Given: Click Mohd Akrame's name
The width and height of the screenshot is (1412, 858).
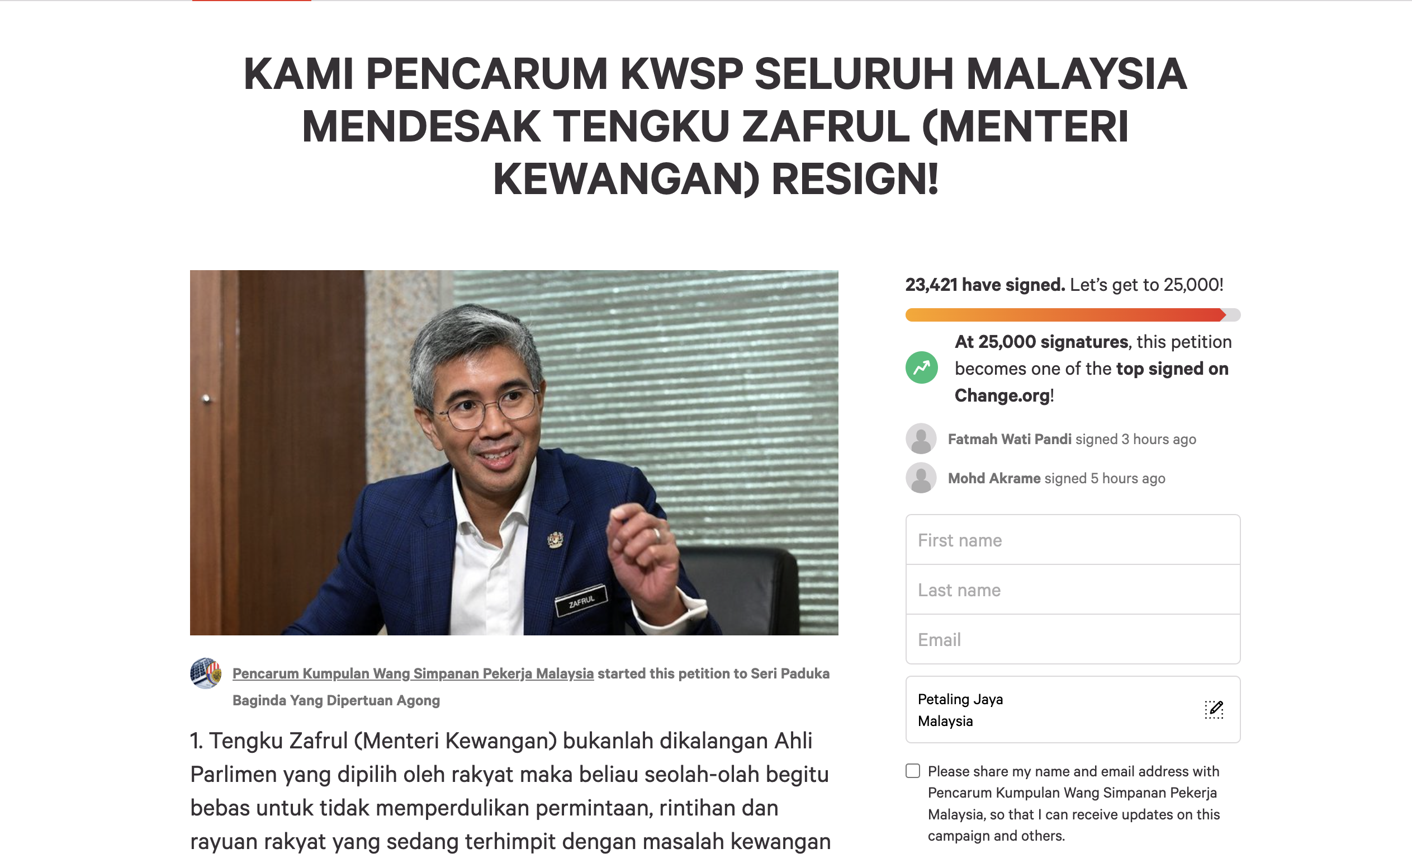Looking at the screenshot, I should (994, 478).
